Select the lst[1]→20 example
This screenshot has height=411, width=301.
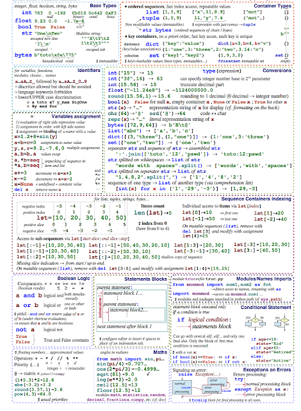tap(269, 213)
